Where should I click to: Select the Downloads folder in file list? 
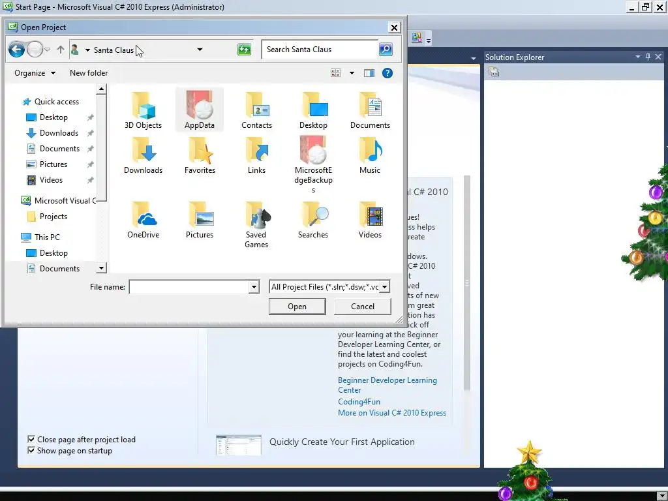143,155
